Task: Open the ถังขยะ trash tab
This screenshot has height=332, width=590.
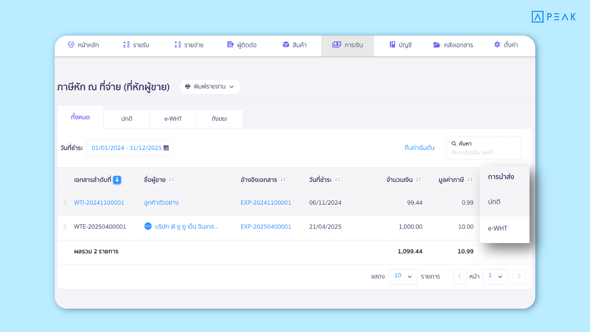Action: click(219, 119)
